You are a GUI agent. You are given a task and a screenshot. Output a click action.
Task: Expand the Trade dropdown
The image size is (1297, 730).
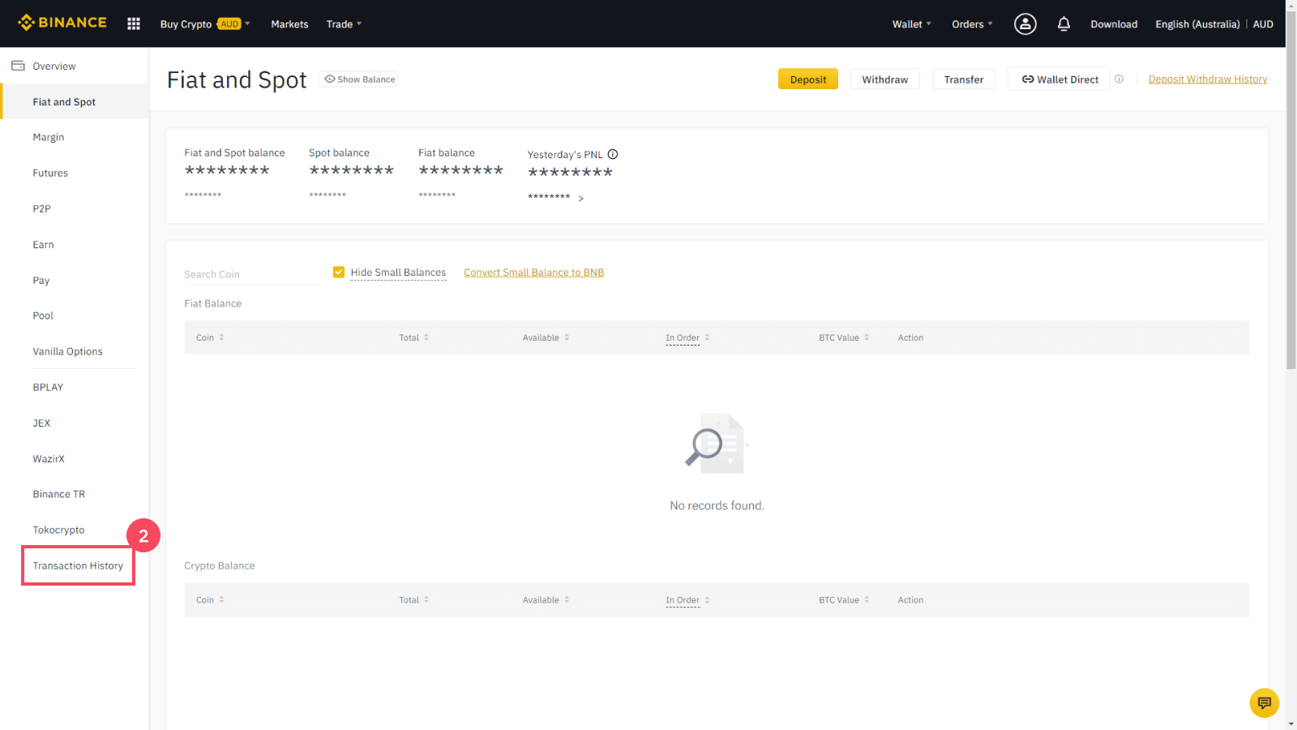344,24
